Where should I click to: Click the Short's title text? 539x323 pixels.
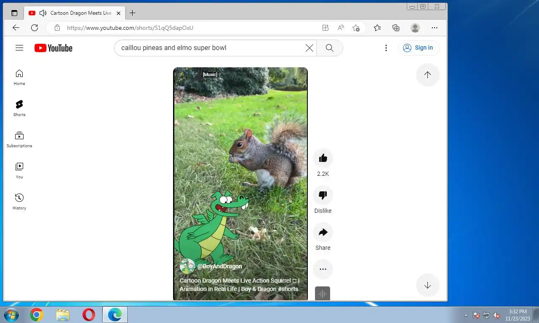click(x=239, y=285)
